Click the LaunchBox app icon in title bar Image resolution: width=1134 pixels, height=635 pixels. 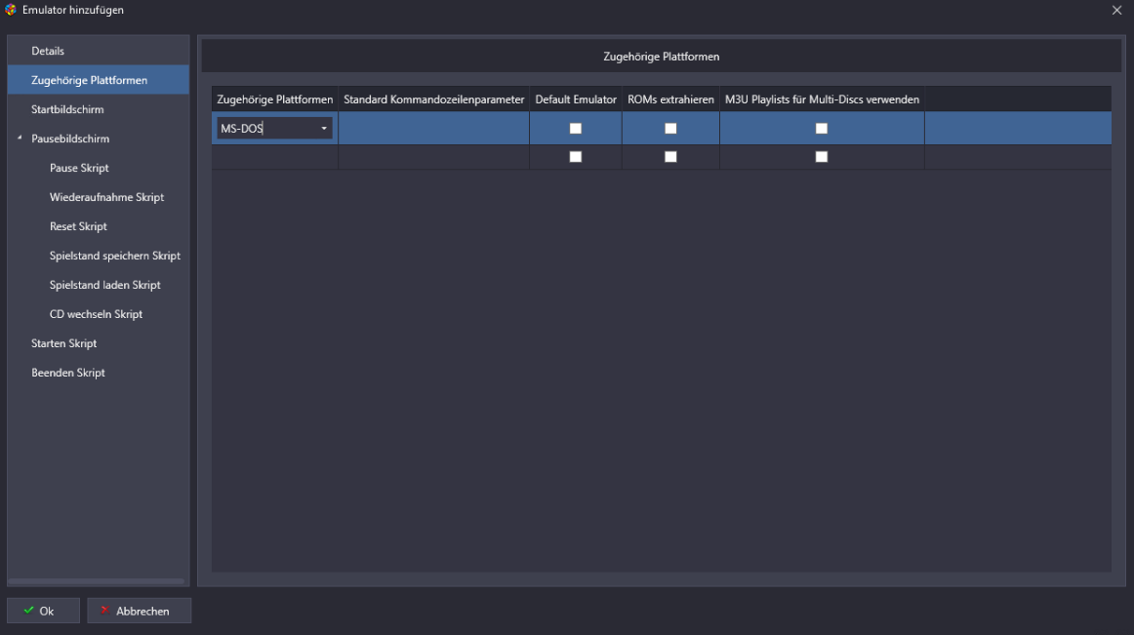pos(11,10)
